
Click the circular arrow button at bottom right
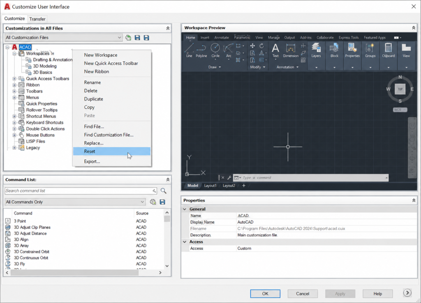point(407,293)
